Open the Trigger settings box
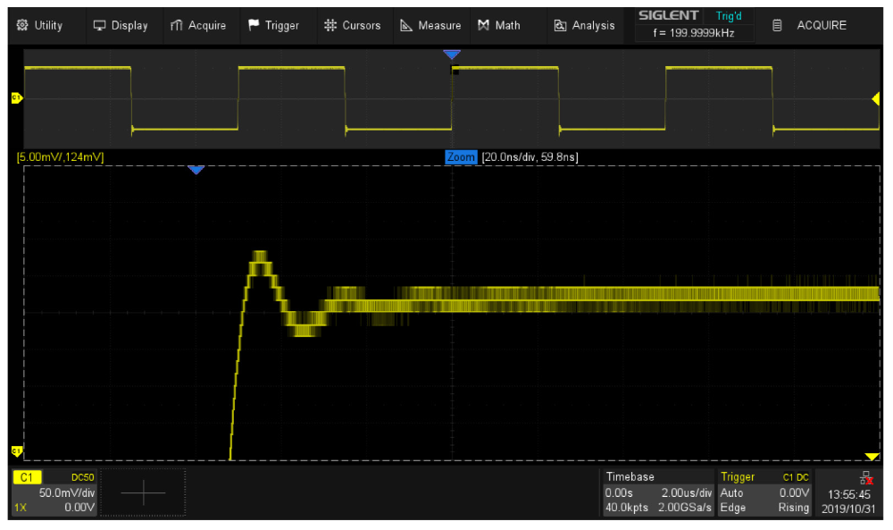 (x=764, y=492)
